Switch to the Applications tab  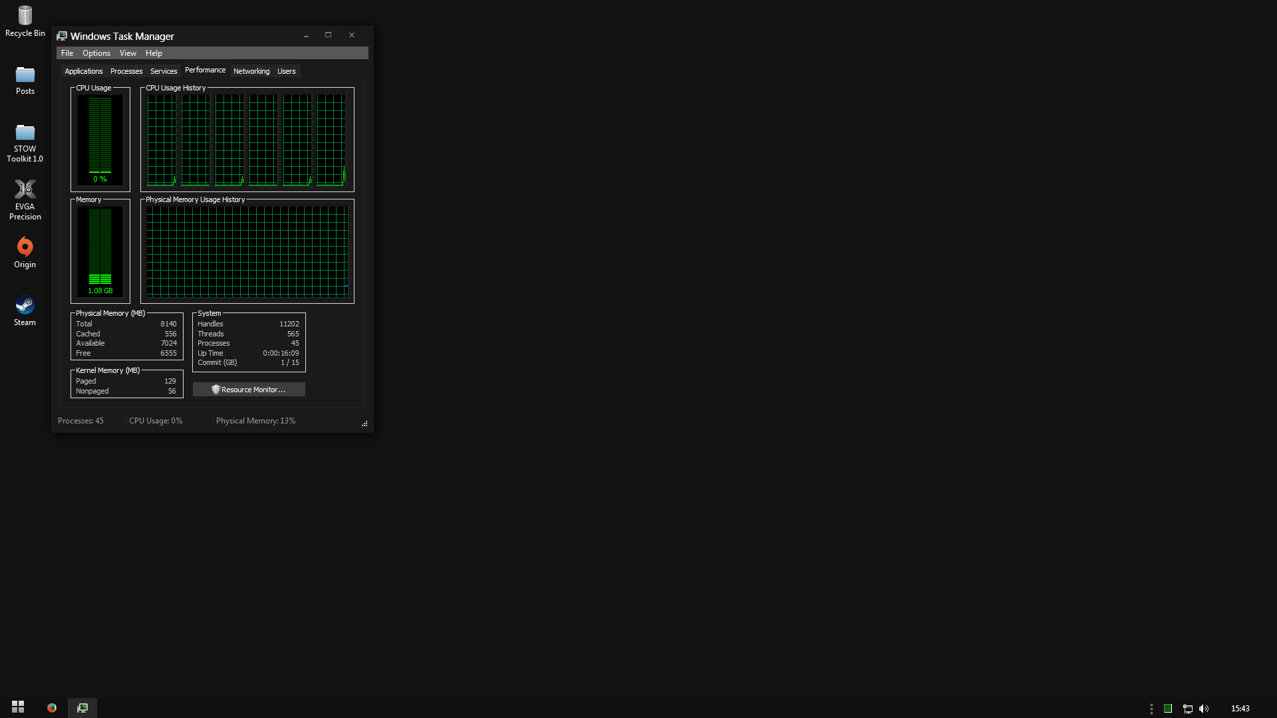(x=84, y=71)
